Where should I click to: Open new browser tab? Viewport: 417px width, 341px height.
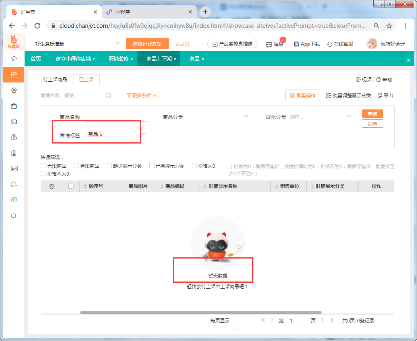[x=205, y=12]
